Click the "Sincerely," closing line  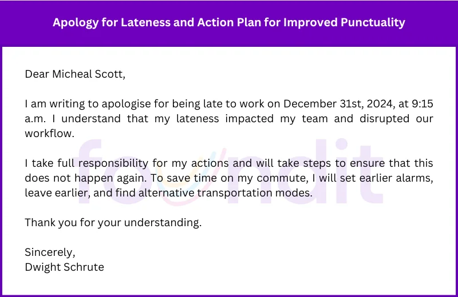coord(50,252)
